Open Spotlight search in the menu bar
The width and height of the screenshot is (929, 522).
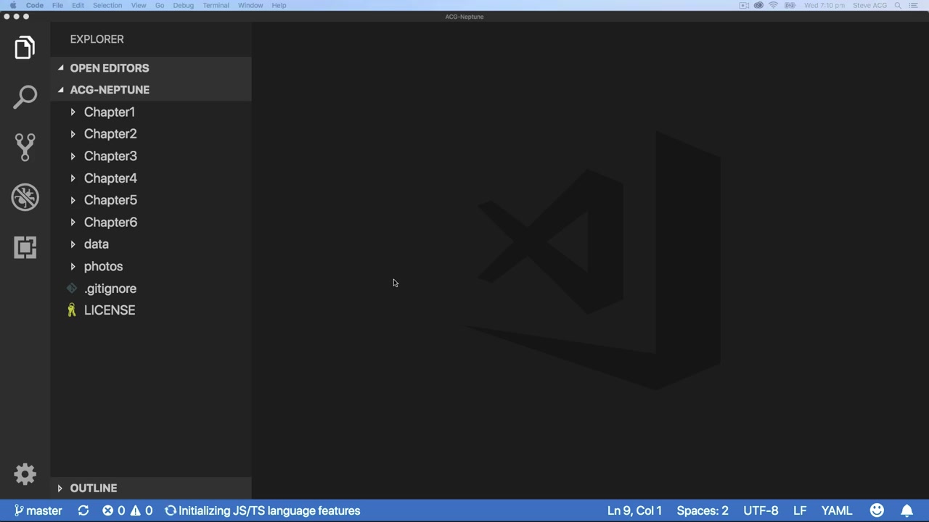(x=898, y=5)
